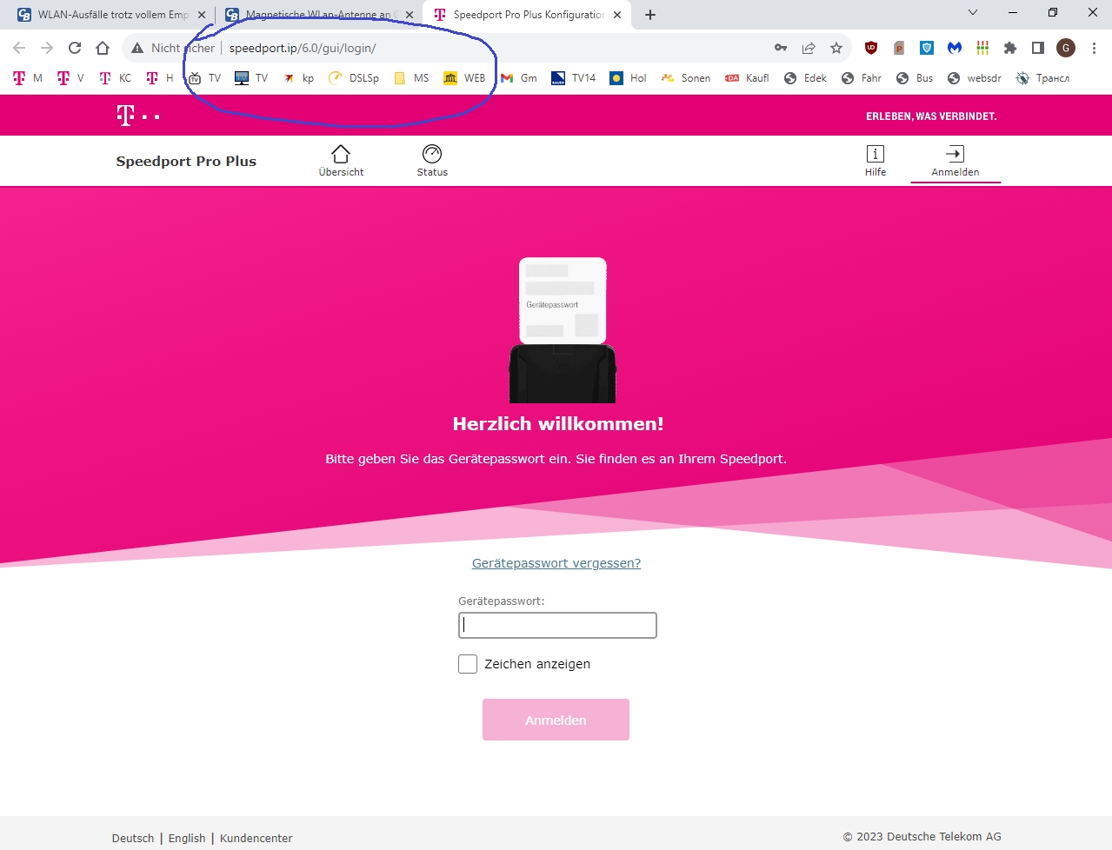This screenshot has height=850, width=1112.
Task: Go to browser home page icon
Action: (103, 48)
